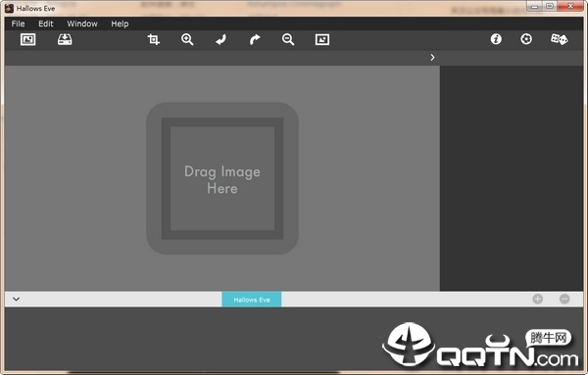
Task: Select the crop tool
Action: point(154,39)
